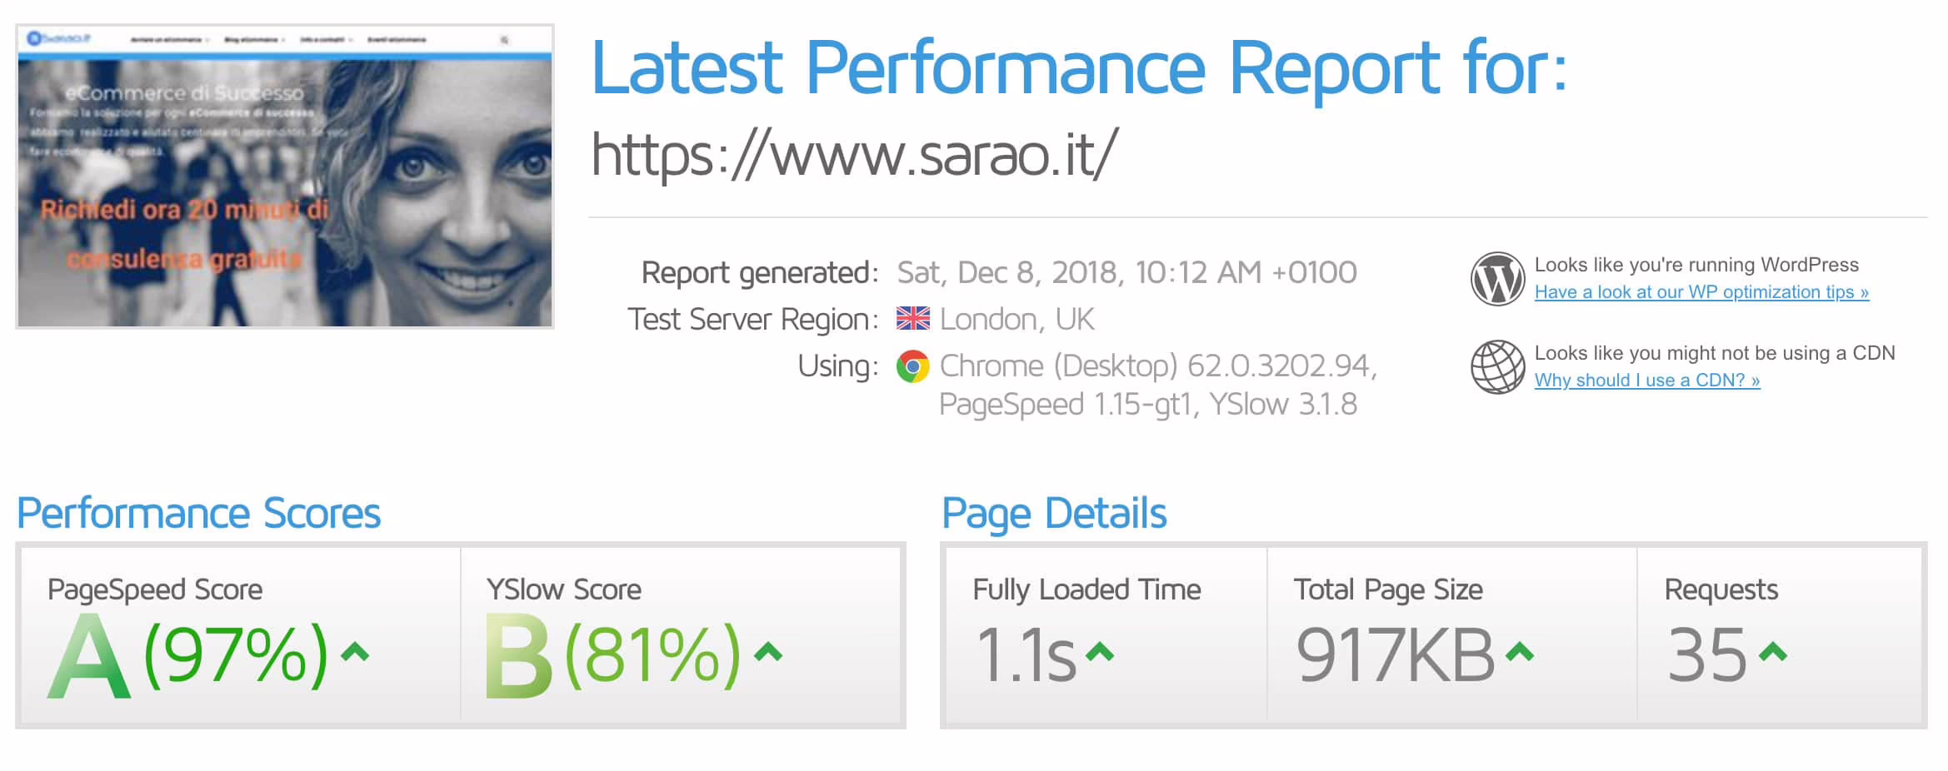The image size is (1948, 771).
Task: Click the Requests label
Action: (1721, 589)
